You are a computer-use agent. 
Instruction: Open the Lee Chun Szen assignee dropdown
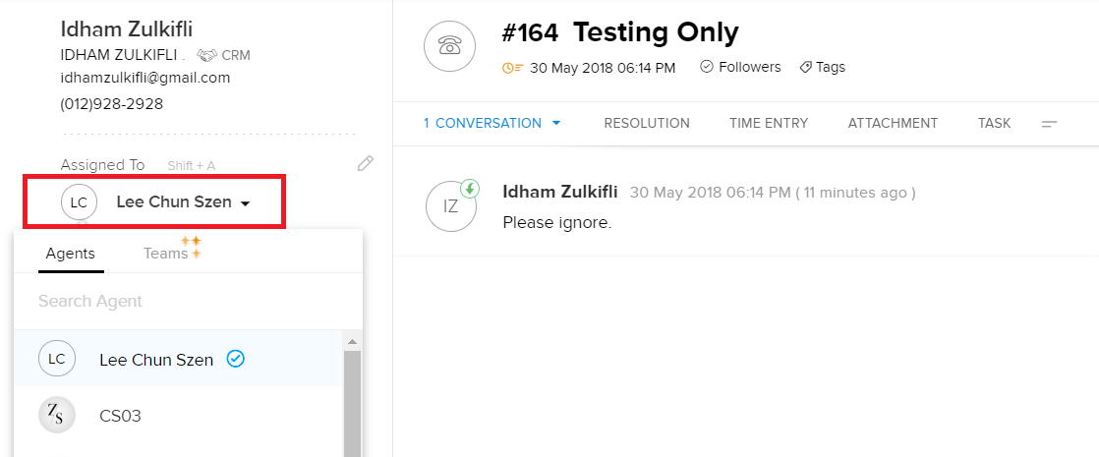click(183, 202)
